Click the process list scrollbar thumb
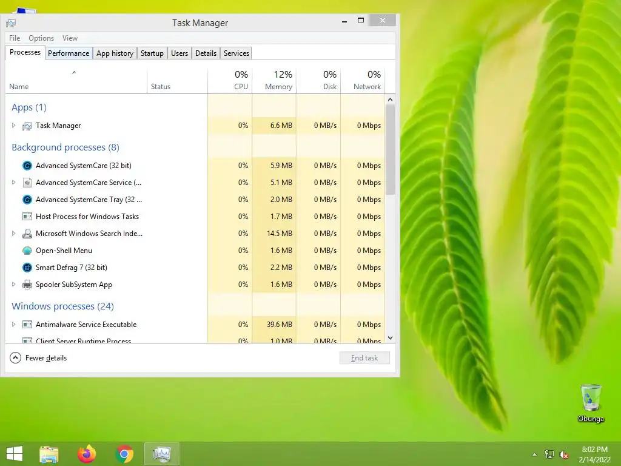This screenshot has width=621, height=466. (391, 150)
